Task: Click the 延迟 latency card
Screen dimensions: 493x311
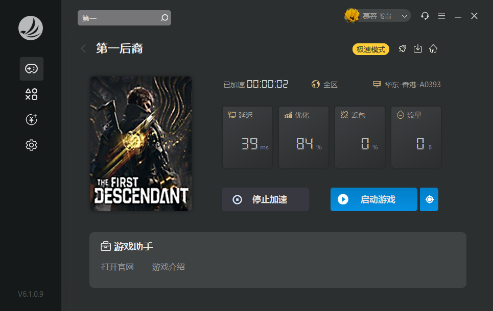Action: (247, 137)
